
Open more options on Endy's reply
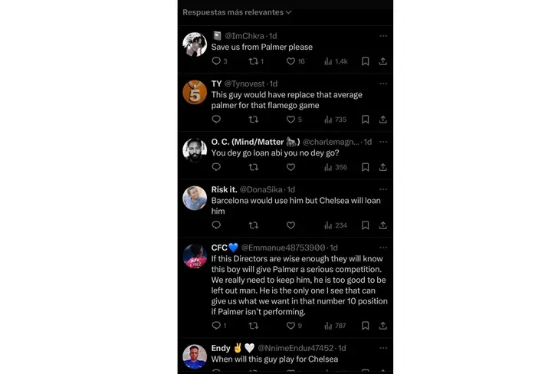383,347
